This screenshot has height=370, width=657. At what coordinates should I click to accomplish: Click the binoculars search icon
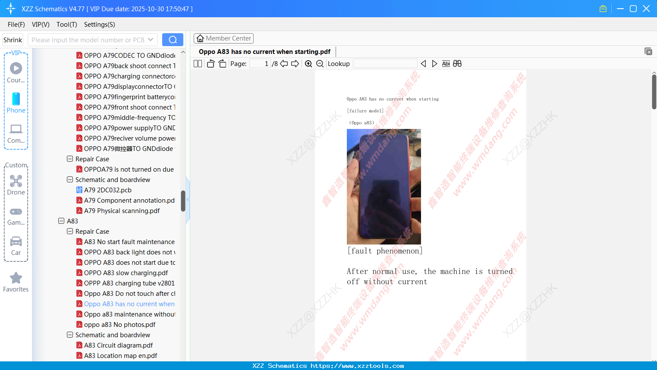[457, 64]
